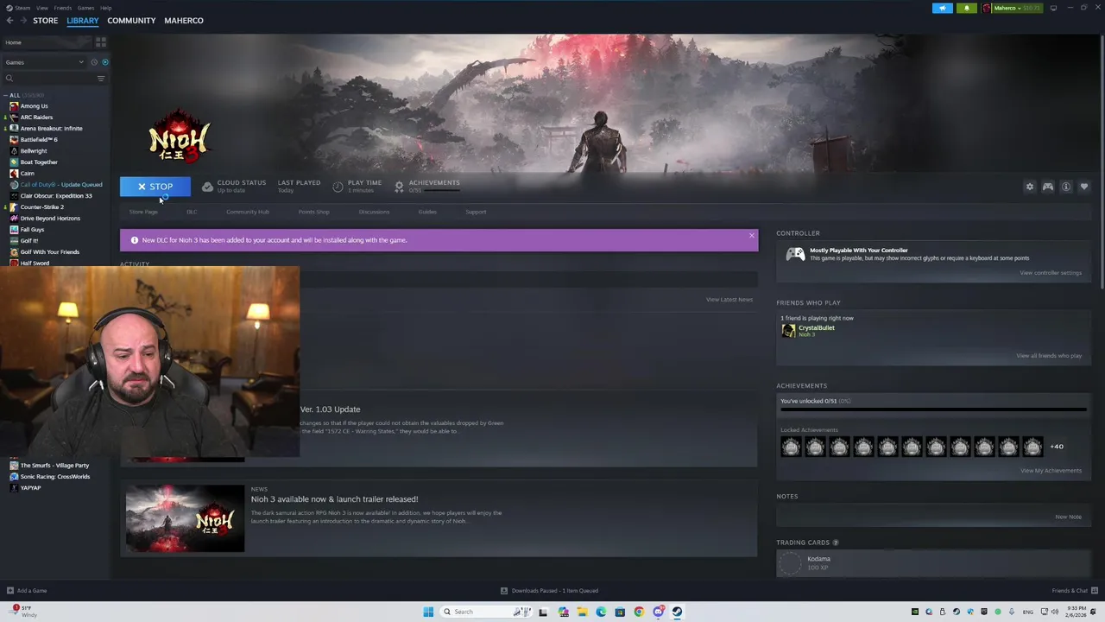This screenshot has width=1105, height=622.
Task: Open the advanced filter options icon
Action: click(101, 79)
